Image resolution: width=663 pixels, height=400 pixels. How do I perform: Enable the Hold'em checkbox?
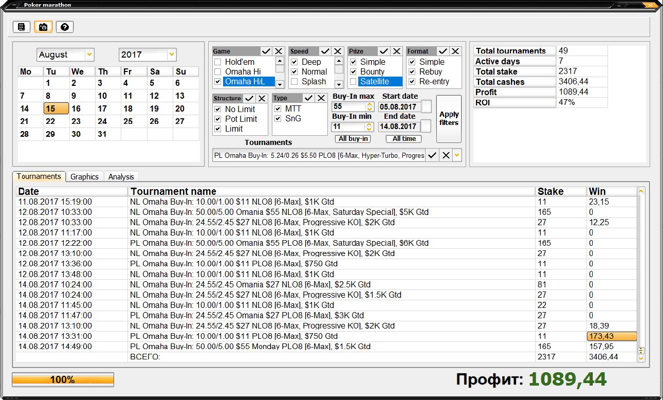click(218, 61)
